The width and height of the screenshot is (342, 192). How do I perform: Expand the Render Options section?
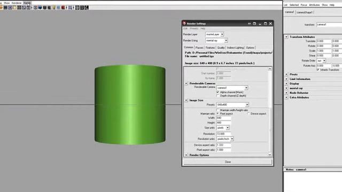tap(186, 155)
